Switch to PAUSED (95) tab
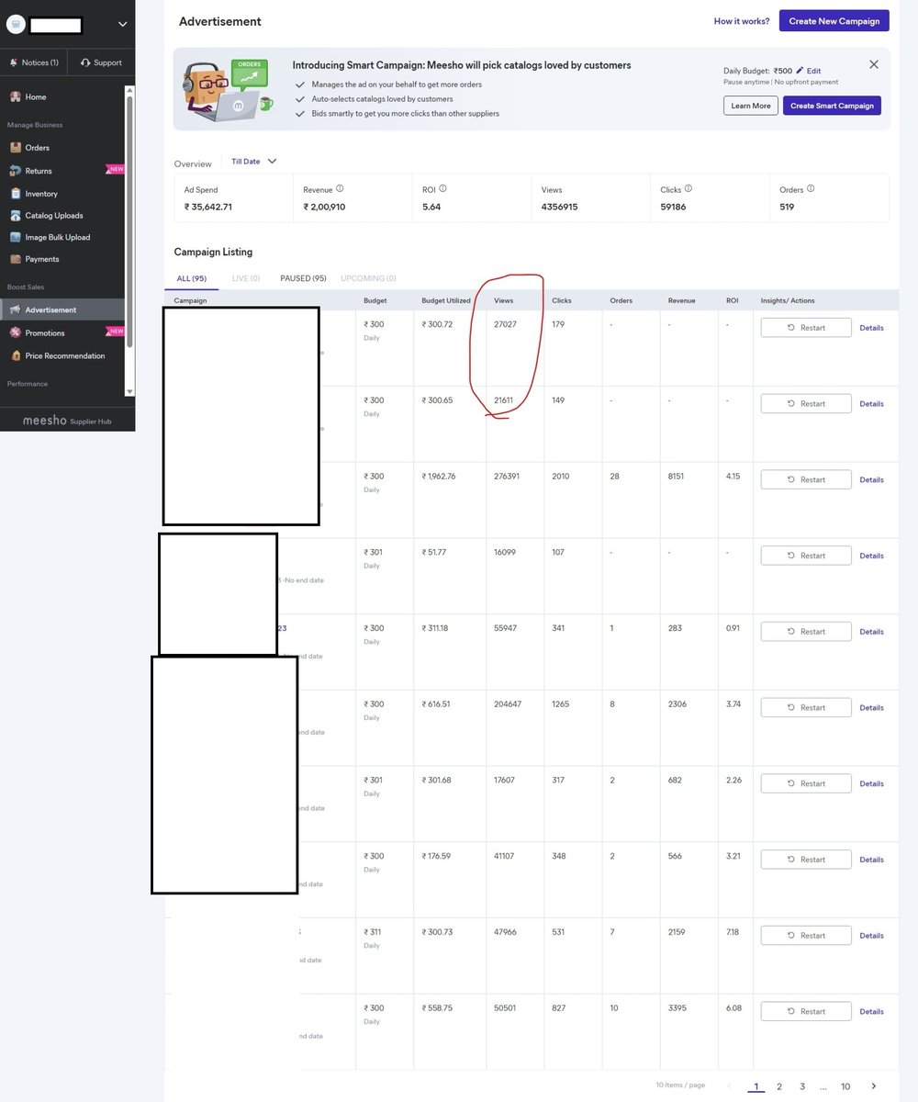 click(303, 278)
